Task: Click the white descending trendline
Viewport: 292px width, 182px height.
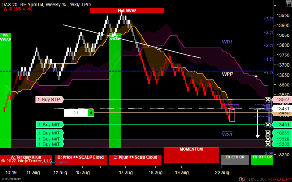Action: pos(132,42)
